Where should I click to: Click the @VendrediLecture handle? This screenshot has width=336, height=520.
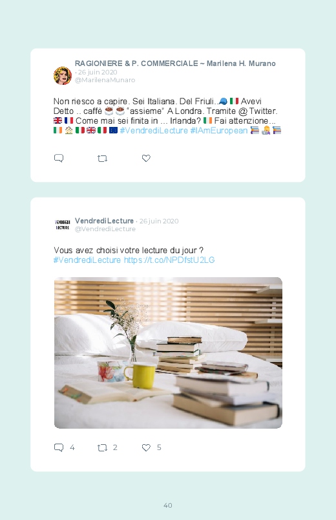[x=105, y=229]
